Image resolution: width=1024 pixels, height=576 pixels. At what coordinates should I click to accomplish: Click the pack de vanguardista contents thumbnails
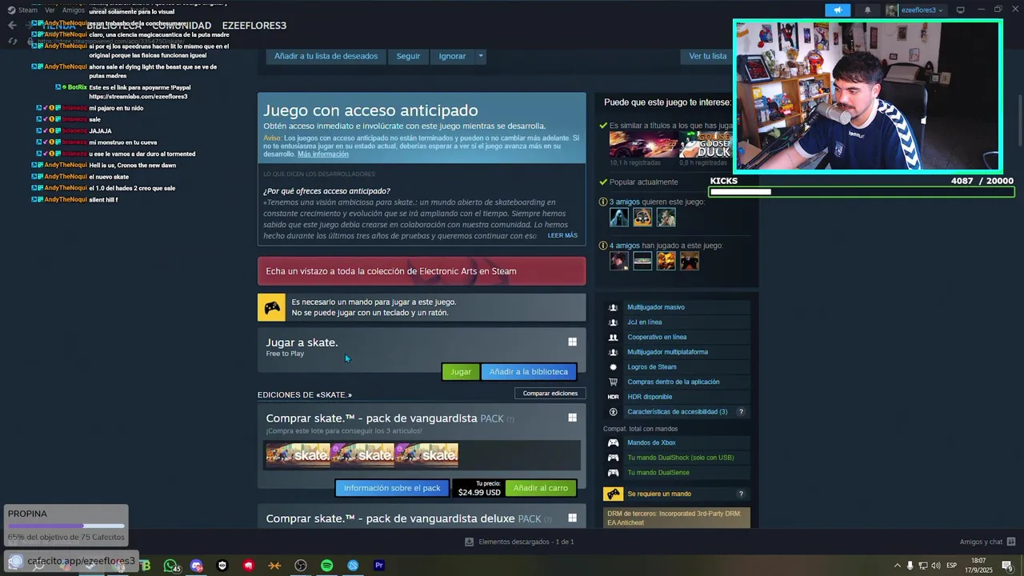(362, 454)
